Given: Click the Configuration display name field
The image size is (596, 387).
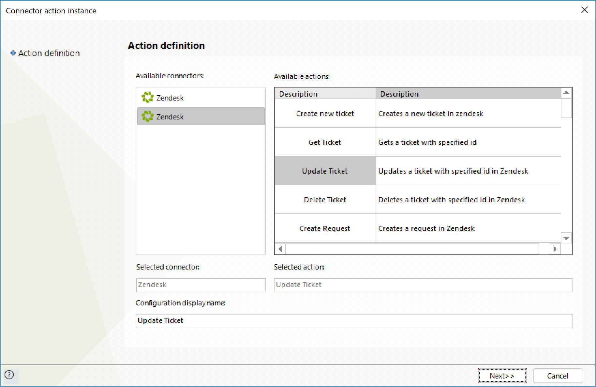Looking at the screenshot, I should (354, 321).
